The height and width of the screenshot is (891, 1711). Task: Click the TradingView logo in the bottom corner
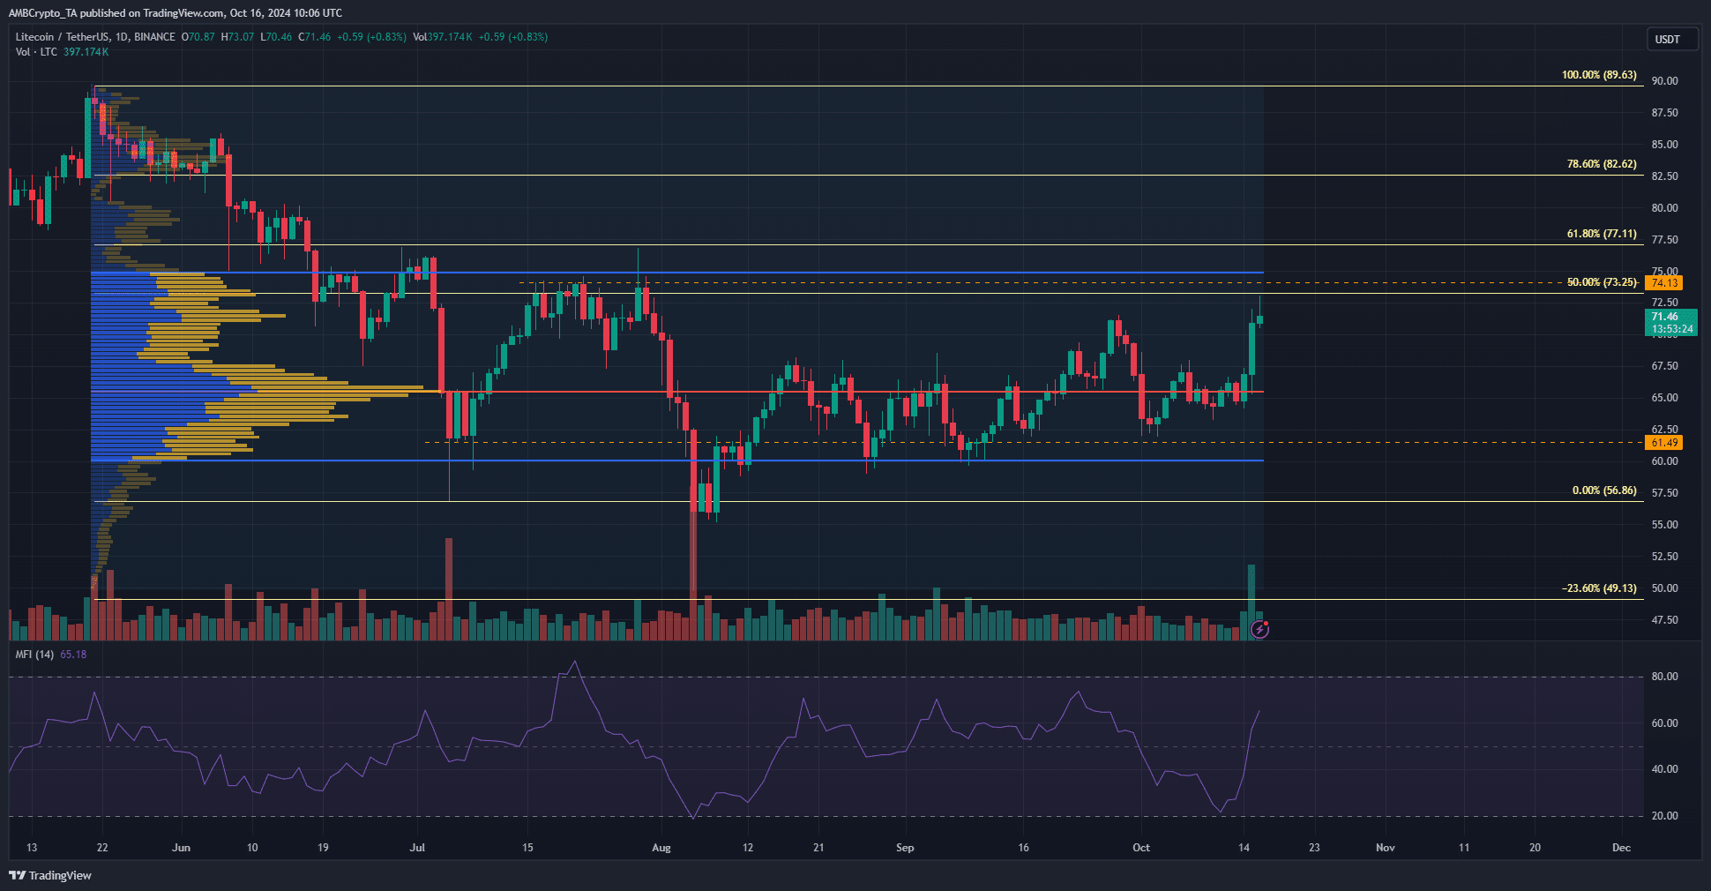(50, 875)
